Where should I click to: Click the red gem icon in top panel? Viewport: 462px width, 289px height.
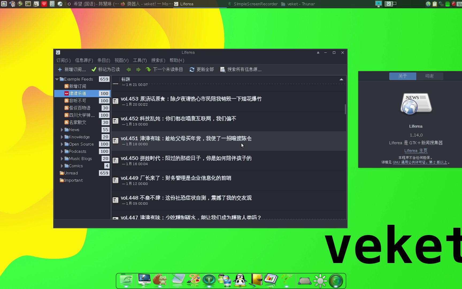coord(44,4)
